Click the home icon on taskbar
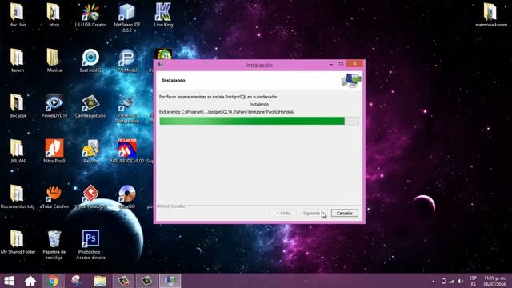Image resolution: width=512 pixels, height=288 pixels. [x=30, y=281]
